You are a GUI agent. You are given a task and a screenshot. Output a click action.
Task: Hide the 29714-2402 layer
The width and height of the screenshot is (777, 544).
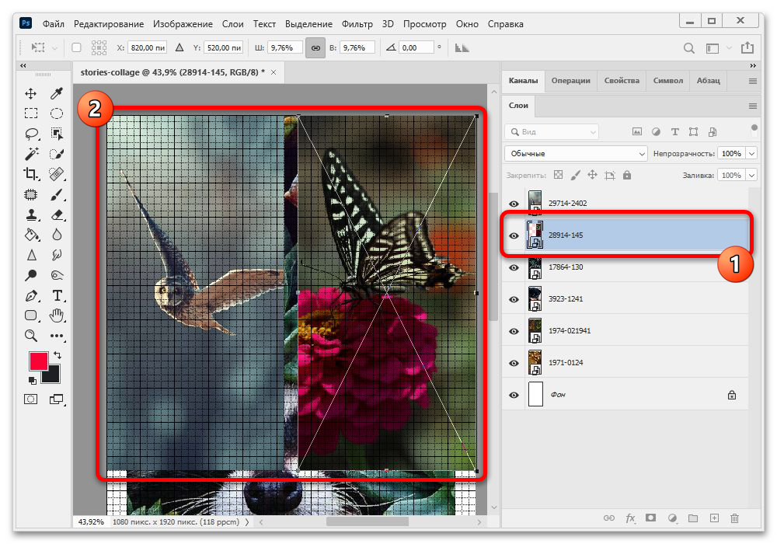(x=513, y=204)
